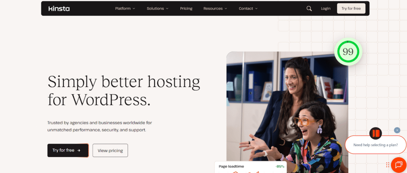Click the dark Try for free button

68,150
